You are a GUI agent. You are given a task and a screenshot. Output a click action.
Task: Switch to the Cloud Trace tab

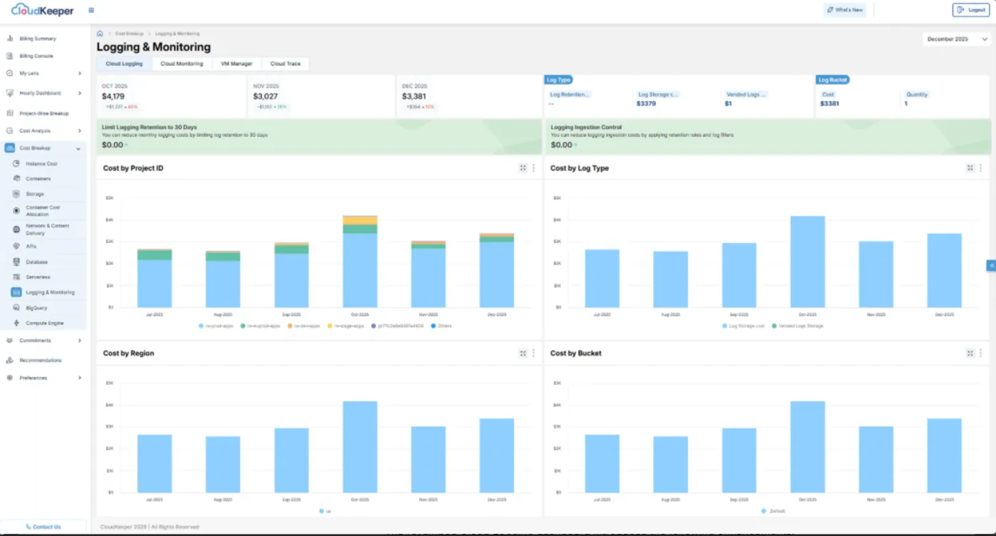point(285,63)
